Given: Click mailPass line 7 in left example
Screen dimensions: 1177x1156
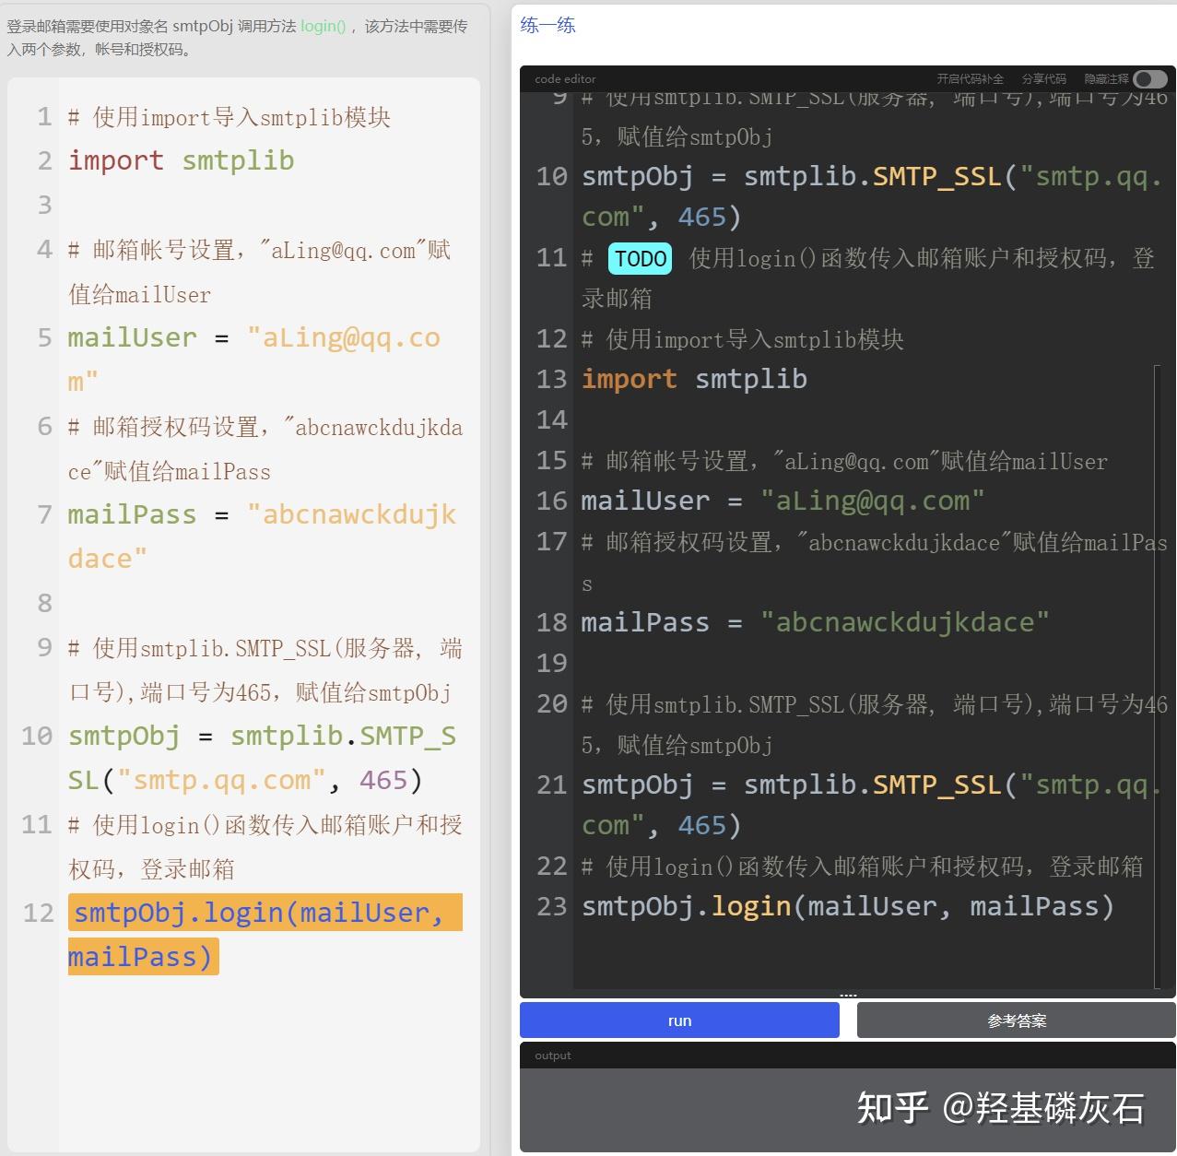Looking at the screenshot, I should click(x=262, y=537).
